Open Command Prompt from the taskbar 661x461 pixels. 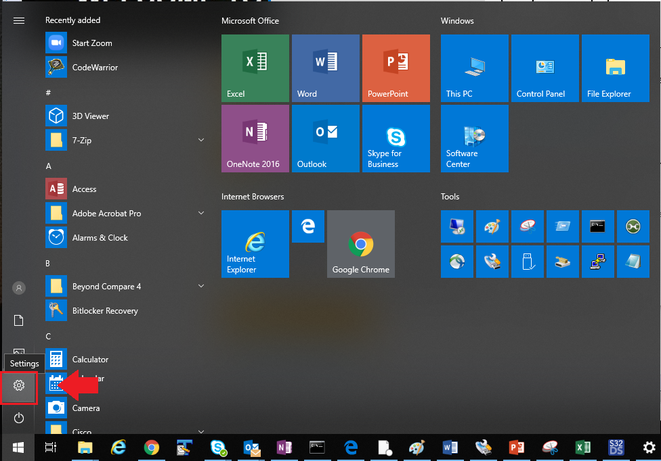pos(317,448)
